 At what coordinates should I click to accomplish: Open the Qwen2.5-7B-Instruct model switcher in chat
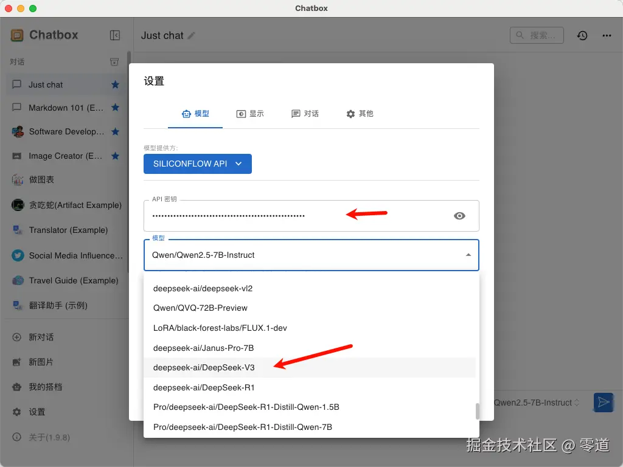[537, 403]
